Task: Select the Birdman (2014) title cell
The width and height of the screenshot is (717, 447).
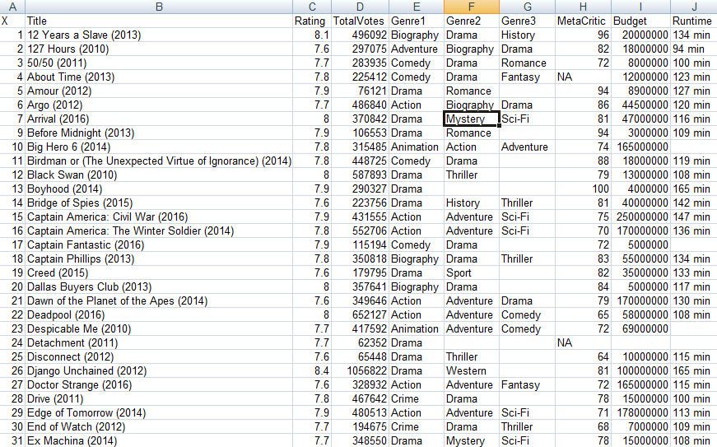Action: [159, 161]
